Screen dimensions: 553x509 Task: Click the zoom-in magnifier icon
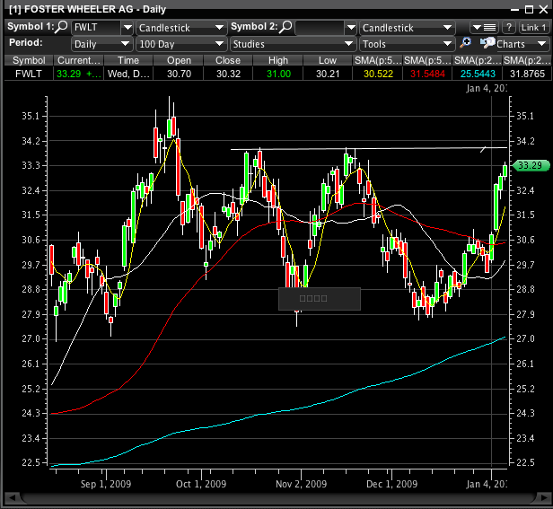pyautogui.click(x=466, y=43)
